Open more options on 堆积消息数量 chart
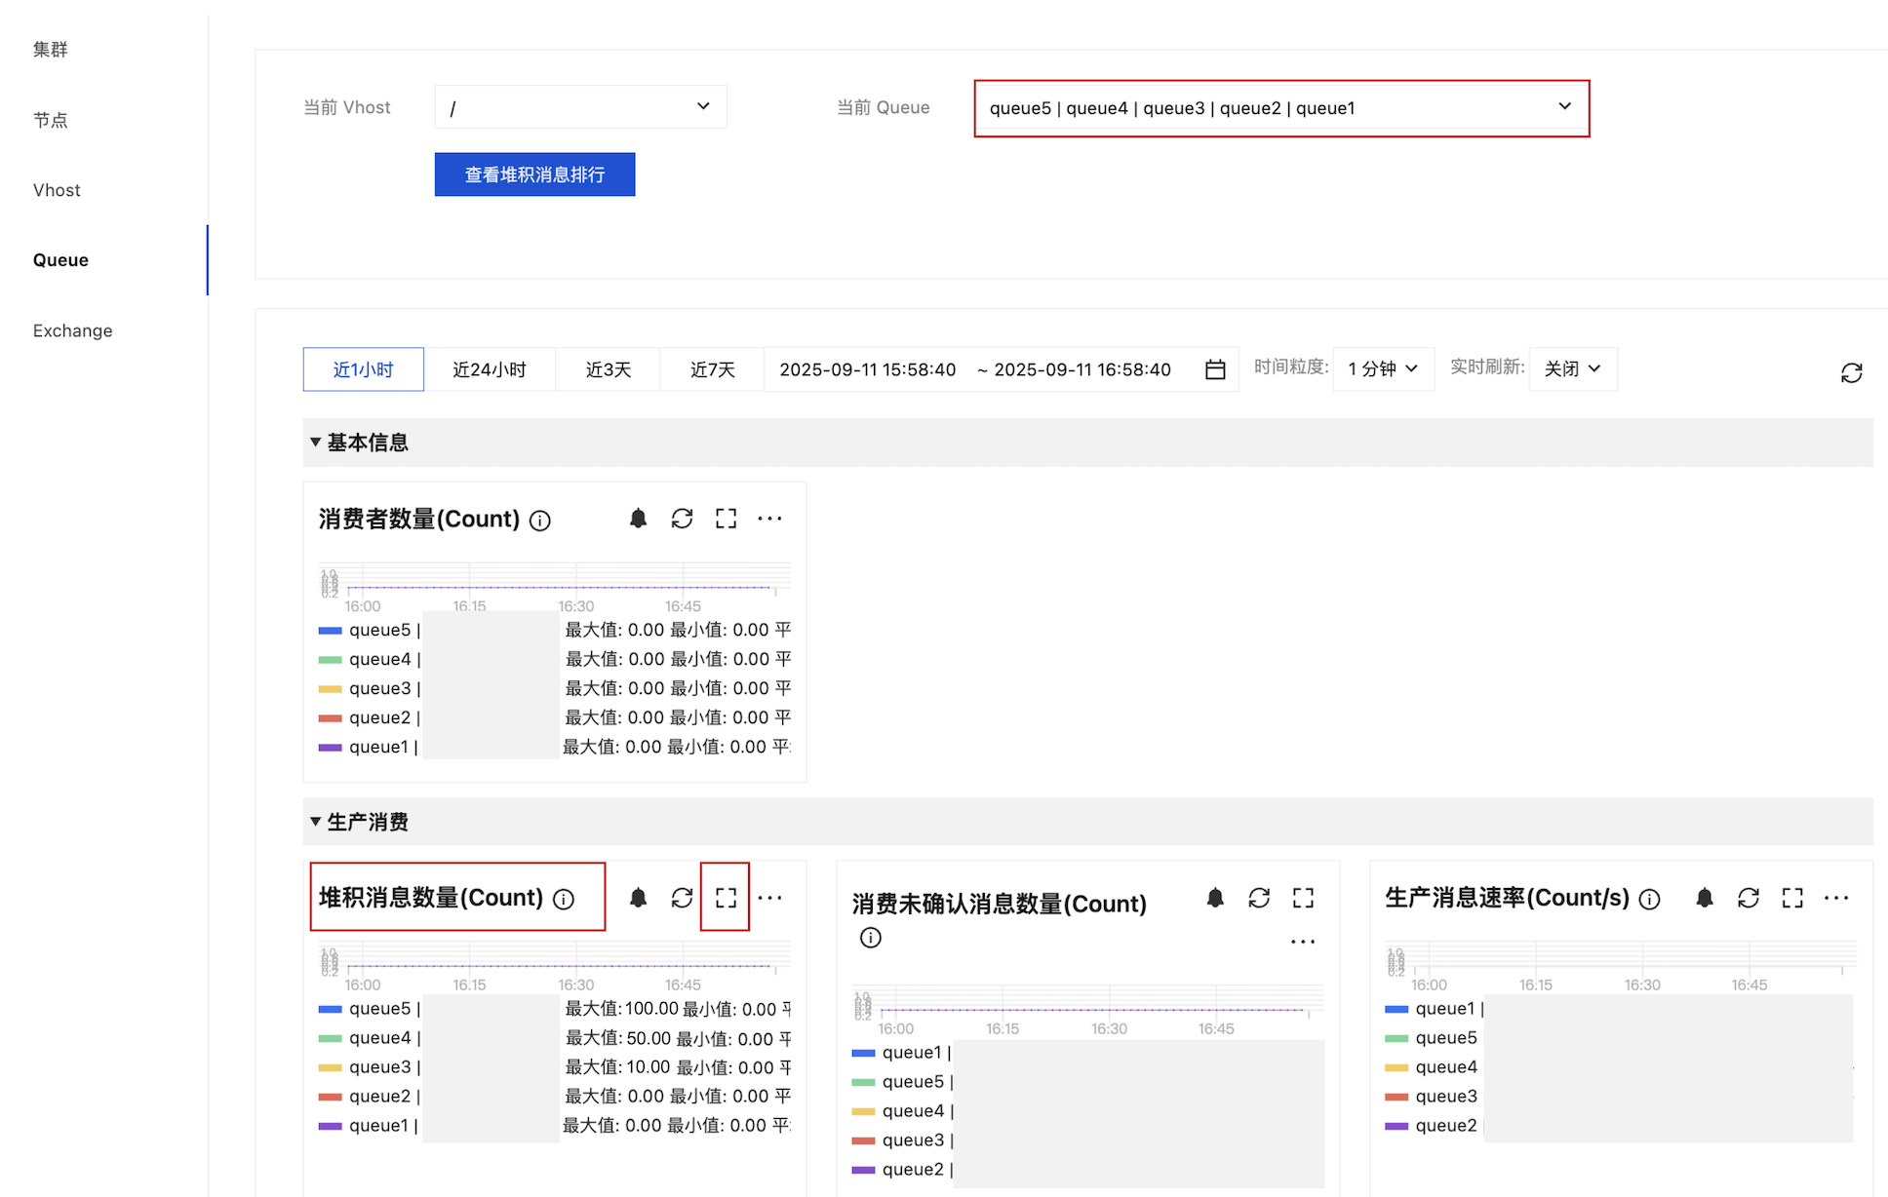 pos(769,898)
